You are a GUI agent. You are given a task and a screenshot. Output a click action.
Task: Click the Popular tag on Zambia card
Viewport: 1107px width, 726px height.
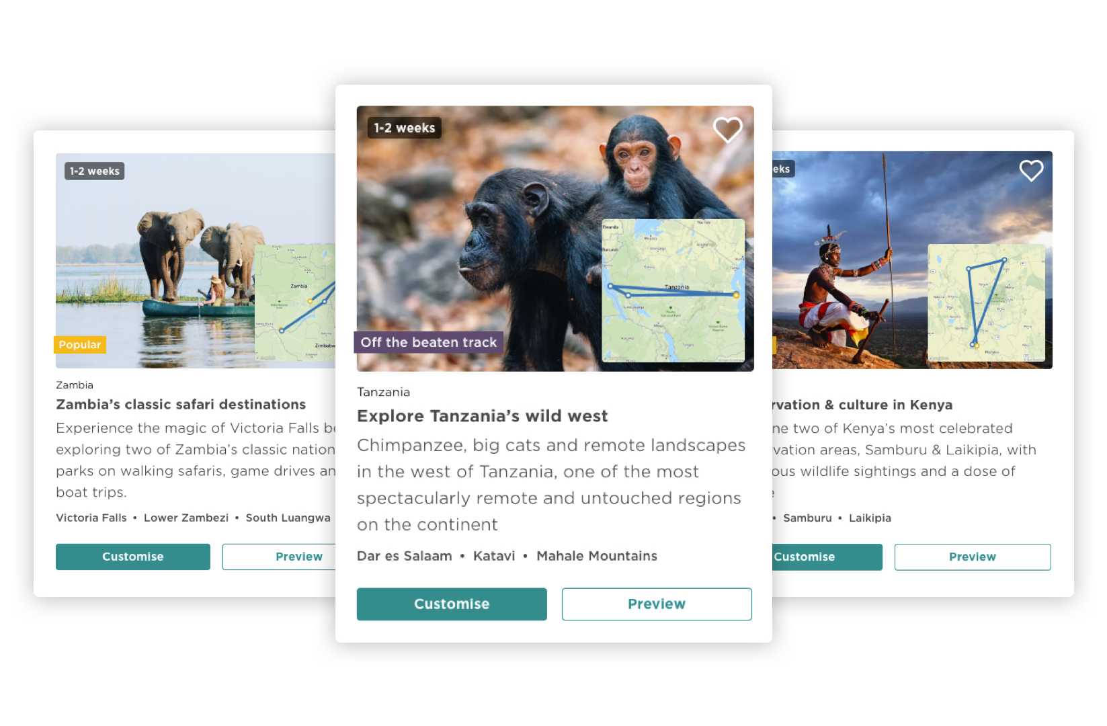pyautogui.click(x=80, y=345)
